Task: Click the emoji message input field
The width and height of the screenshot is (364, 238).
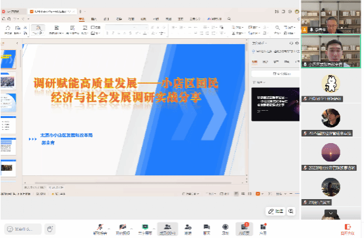Action: [22, 229]
